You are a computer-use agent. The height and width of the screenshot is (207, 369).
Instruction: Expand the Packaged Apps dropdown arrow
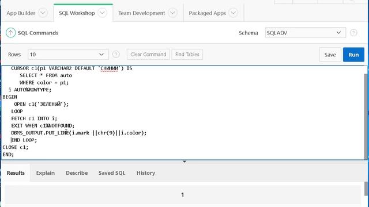pyautogui.click(x=233, y=13)
